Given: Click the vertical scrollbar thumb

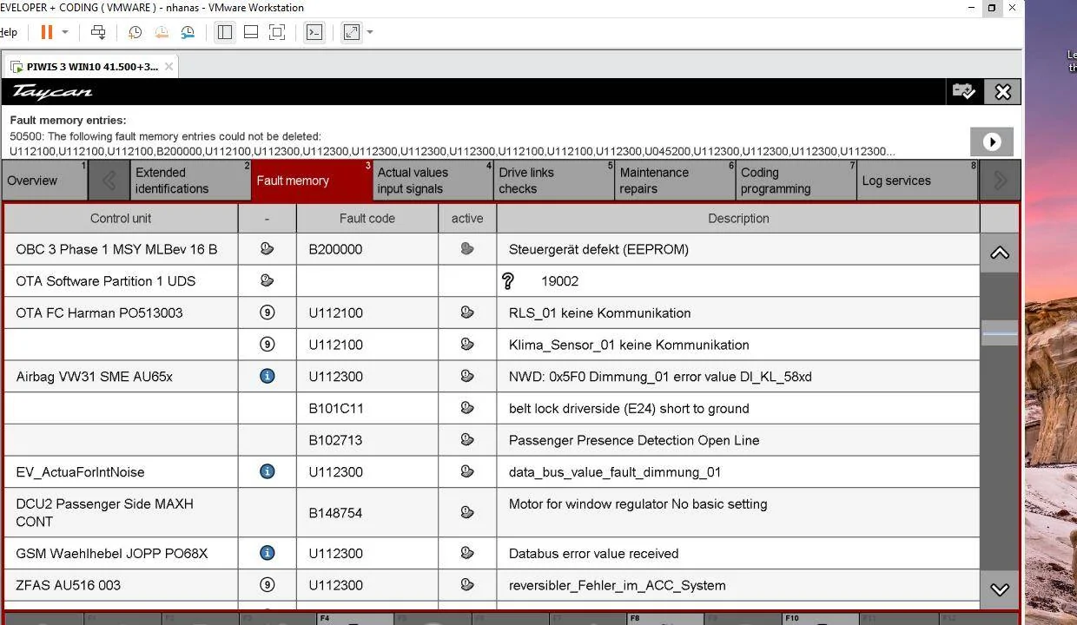Looking at the screenshot, I should click(1000, 332).
